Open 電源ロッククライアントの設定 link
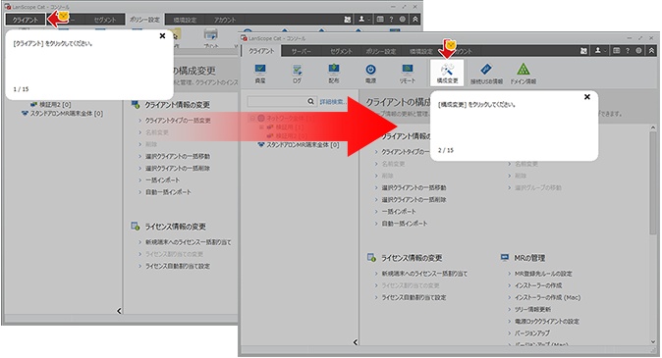 [x=547, y=321]
